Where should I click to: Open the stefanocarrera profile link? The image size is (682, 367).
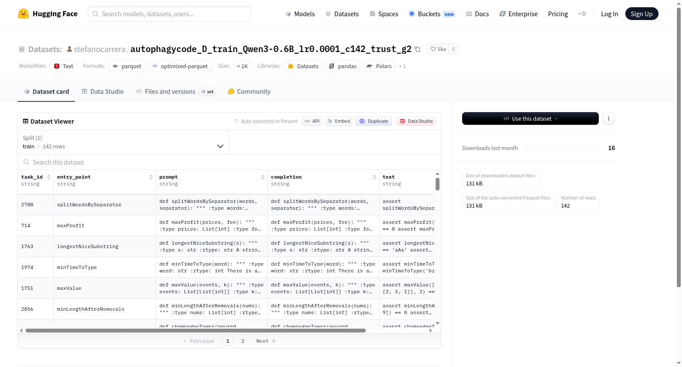tap(100, 49)
